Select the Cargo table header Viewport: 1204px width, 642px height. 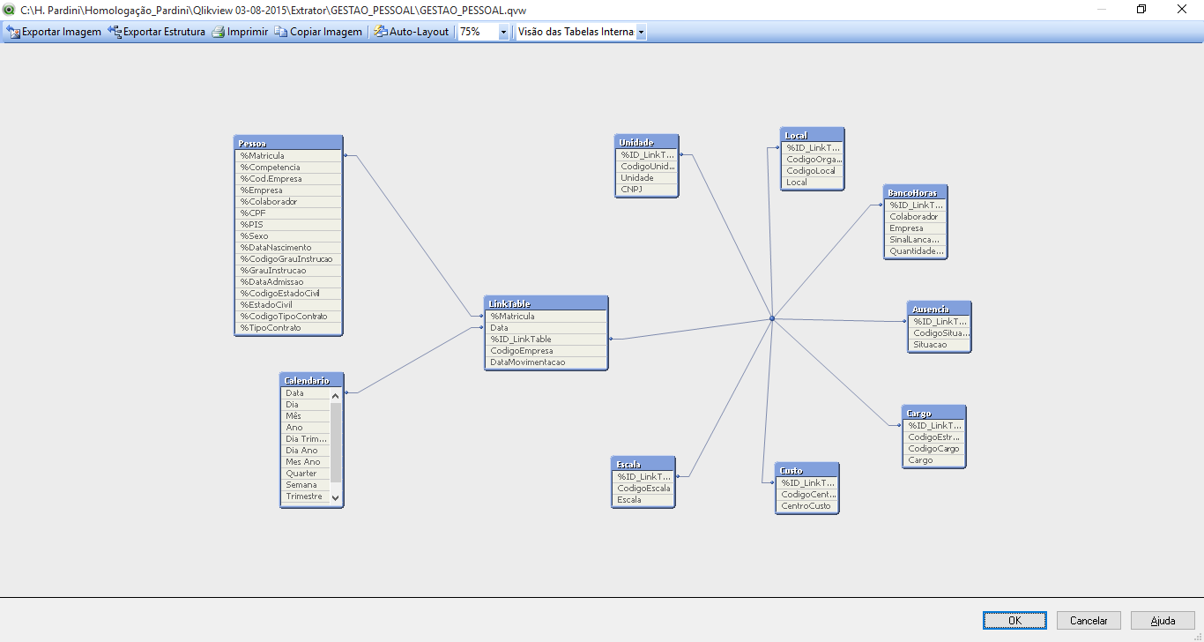(934, 413)
